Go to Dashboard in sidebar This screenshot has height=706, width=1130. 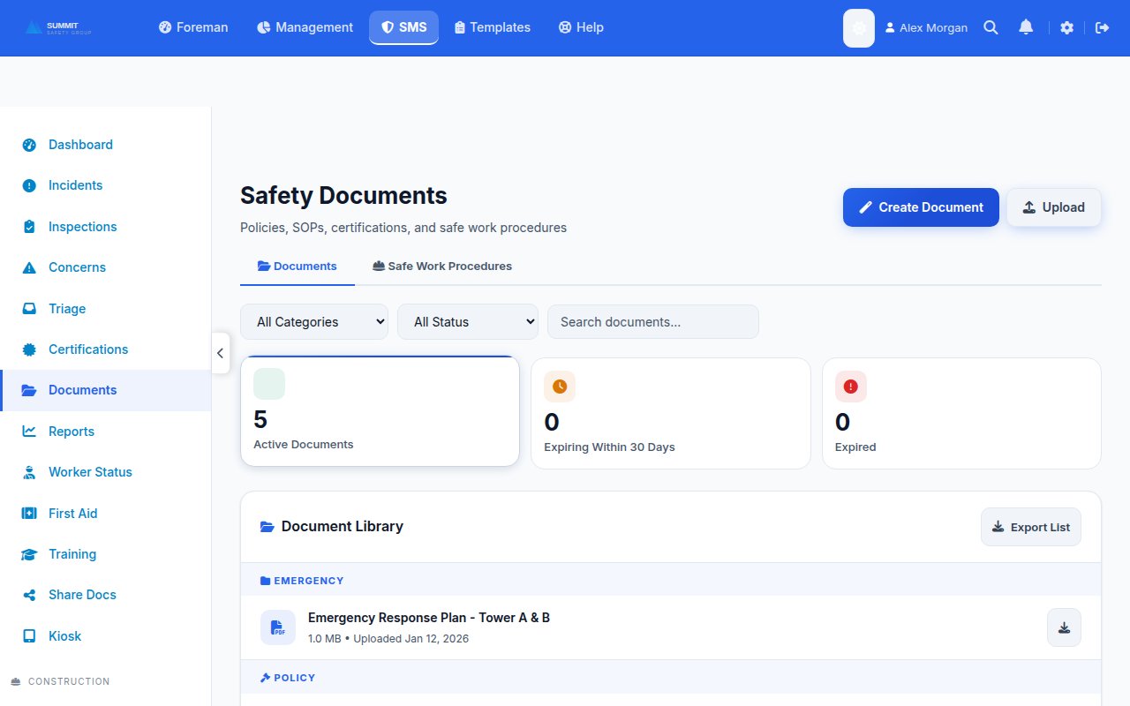tap(106, 145)
